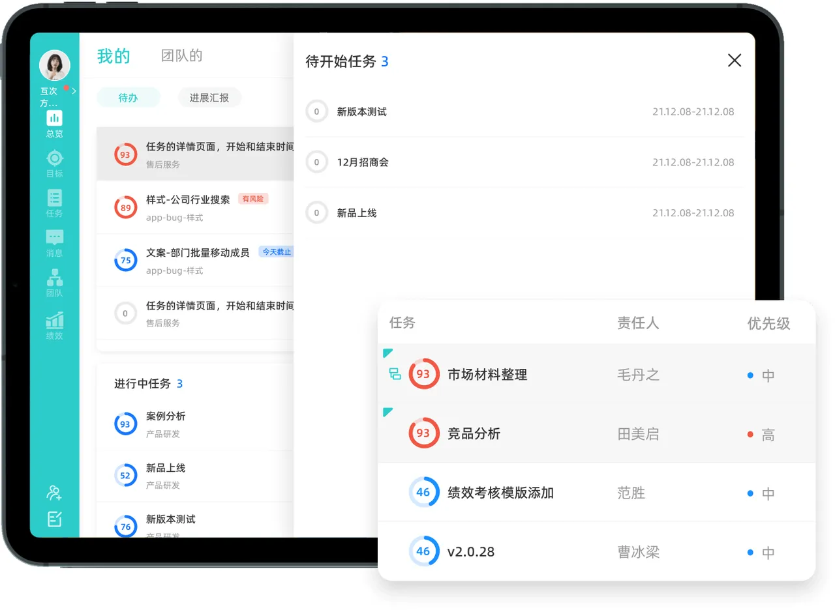Click the 93 progress ring of 市场材料整理
The height and width of the screenshot is (610, 835).
pyautogui.click(x=424, y=374)
